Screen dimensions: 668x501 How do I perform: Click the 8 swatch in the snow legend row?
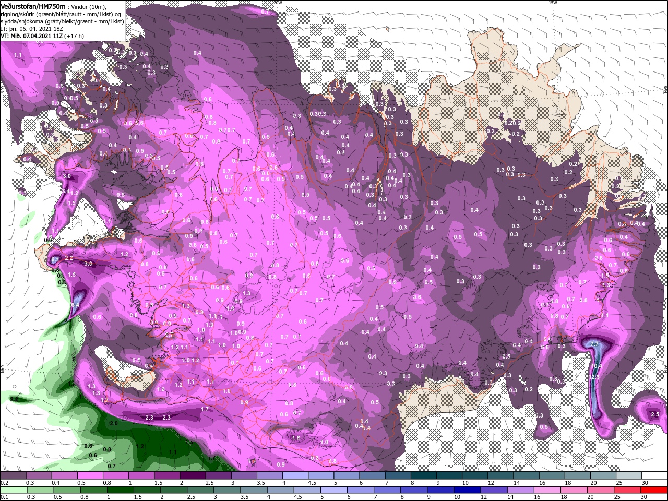click(424, 475)
